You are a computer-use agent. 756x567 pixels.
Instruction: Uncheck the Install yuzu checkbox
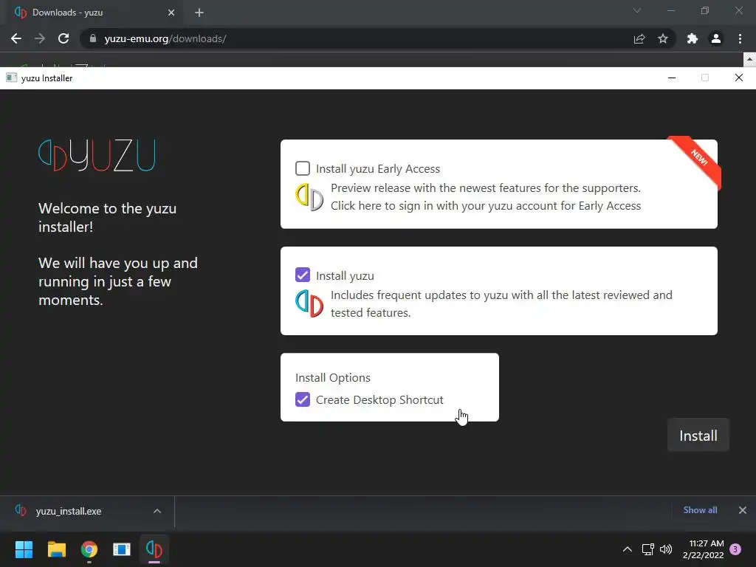(x=302, y=275)
